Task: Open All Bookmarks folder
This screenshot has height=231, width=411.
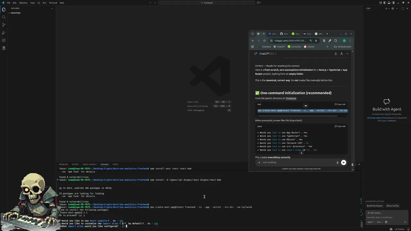Action: (343, 47)
